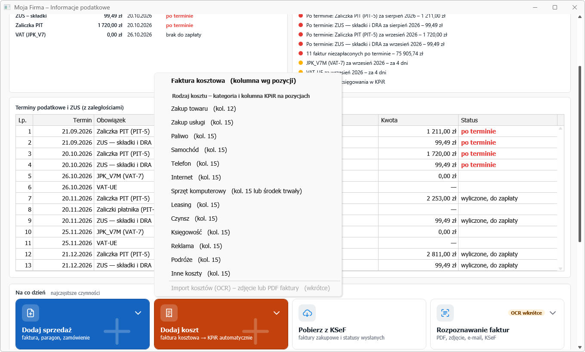
Task: Select Paliwo (kol. 15) menu entry
Action: 248,136
